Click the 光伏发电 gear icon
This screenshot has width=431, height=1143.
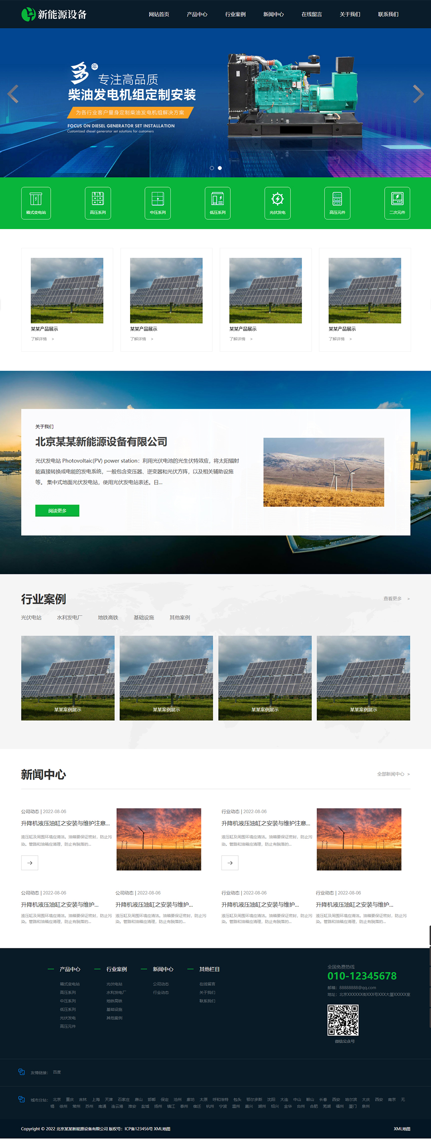(x=277, y=199)
